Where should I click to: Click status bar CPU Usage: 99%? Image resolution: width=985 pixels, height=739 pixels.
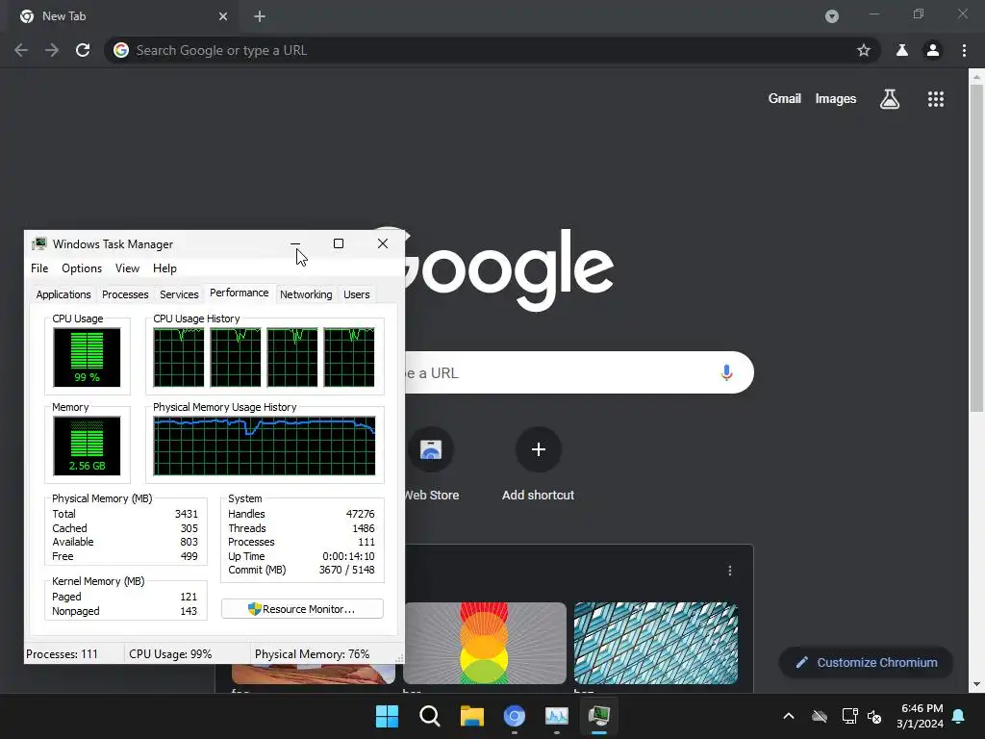(170, 654)
